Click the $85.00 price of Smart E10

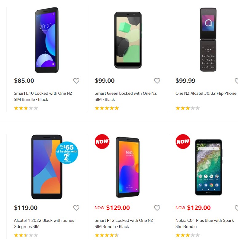tap(24, 81)
